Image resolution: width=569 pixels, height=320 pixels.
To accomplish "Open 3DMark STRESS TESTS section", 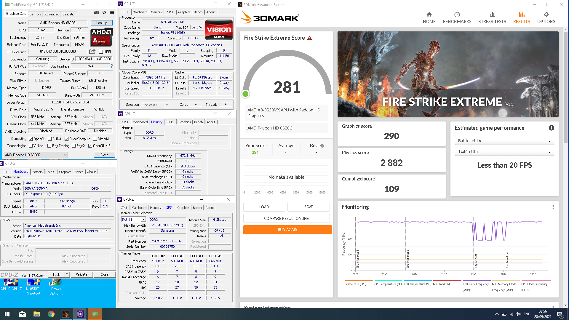I will point(492,18).
